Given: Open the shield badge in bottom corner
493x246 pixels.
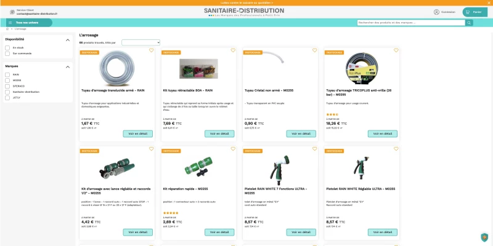Looking at the screenshot, I should pos(484,237).
